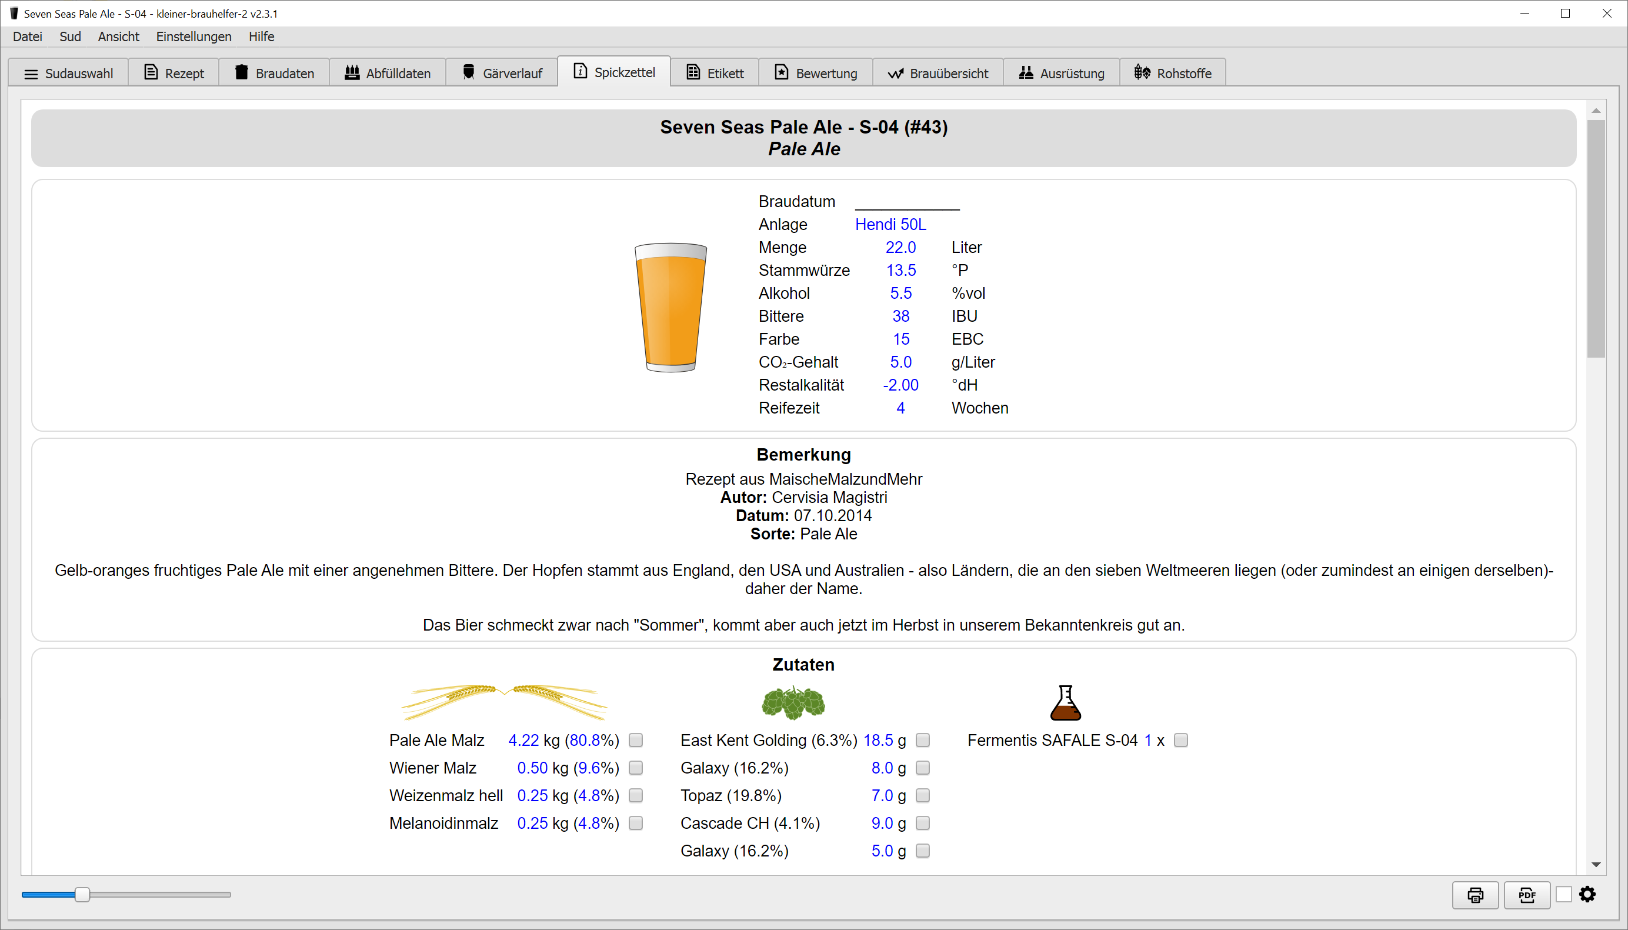Click the yeast flask icon

point(1065,702)
